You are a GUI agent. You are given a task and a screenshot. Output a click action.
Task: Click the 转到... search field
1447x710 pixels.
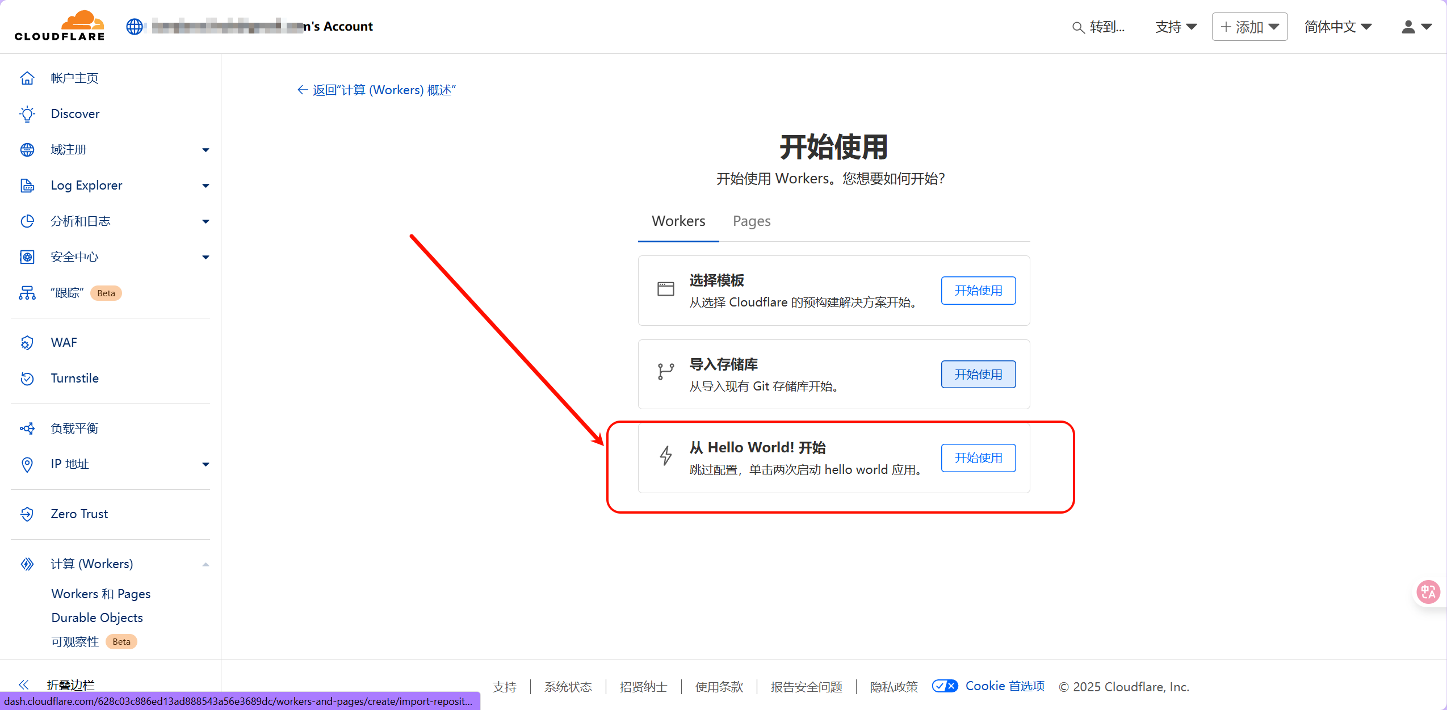(x=1098, y=27)
